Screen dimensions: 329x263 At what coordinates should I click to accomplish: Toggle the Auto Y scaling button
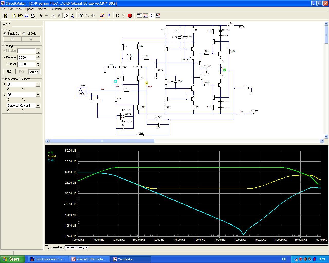click(34, 72)
